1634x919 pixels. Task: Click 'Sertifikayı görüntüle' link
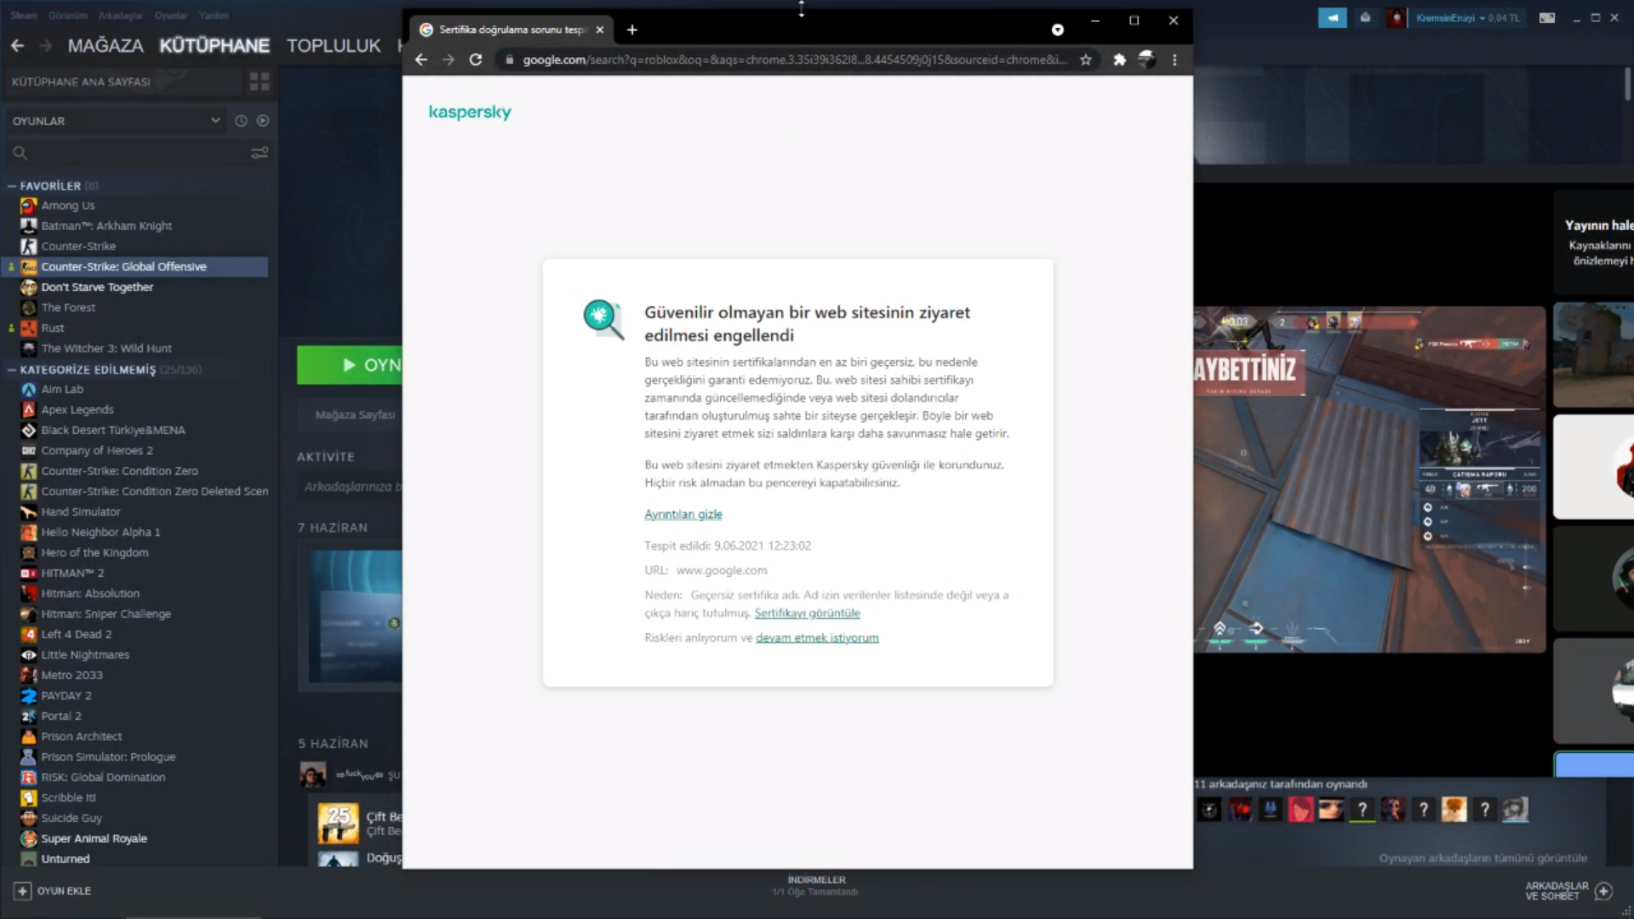coord(807,613)
